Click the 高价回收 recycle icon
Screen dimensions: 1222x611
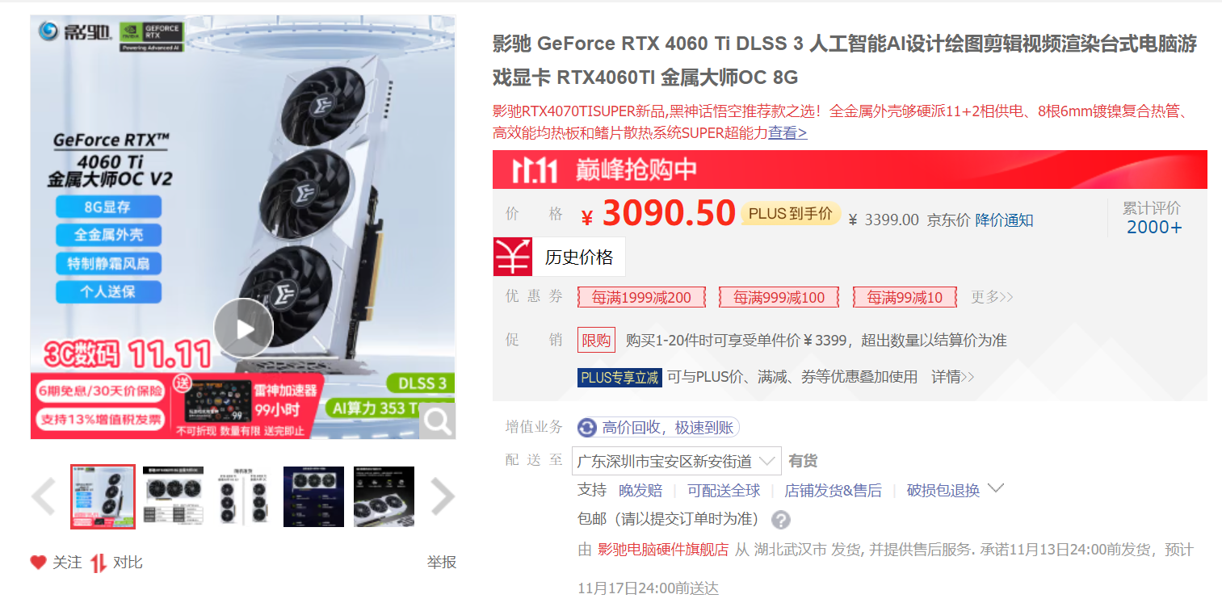point(587,428)
